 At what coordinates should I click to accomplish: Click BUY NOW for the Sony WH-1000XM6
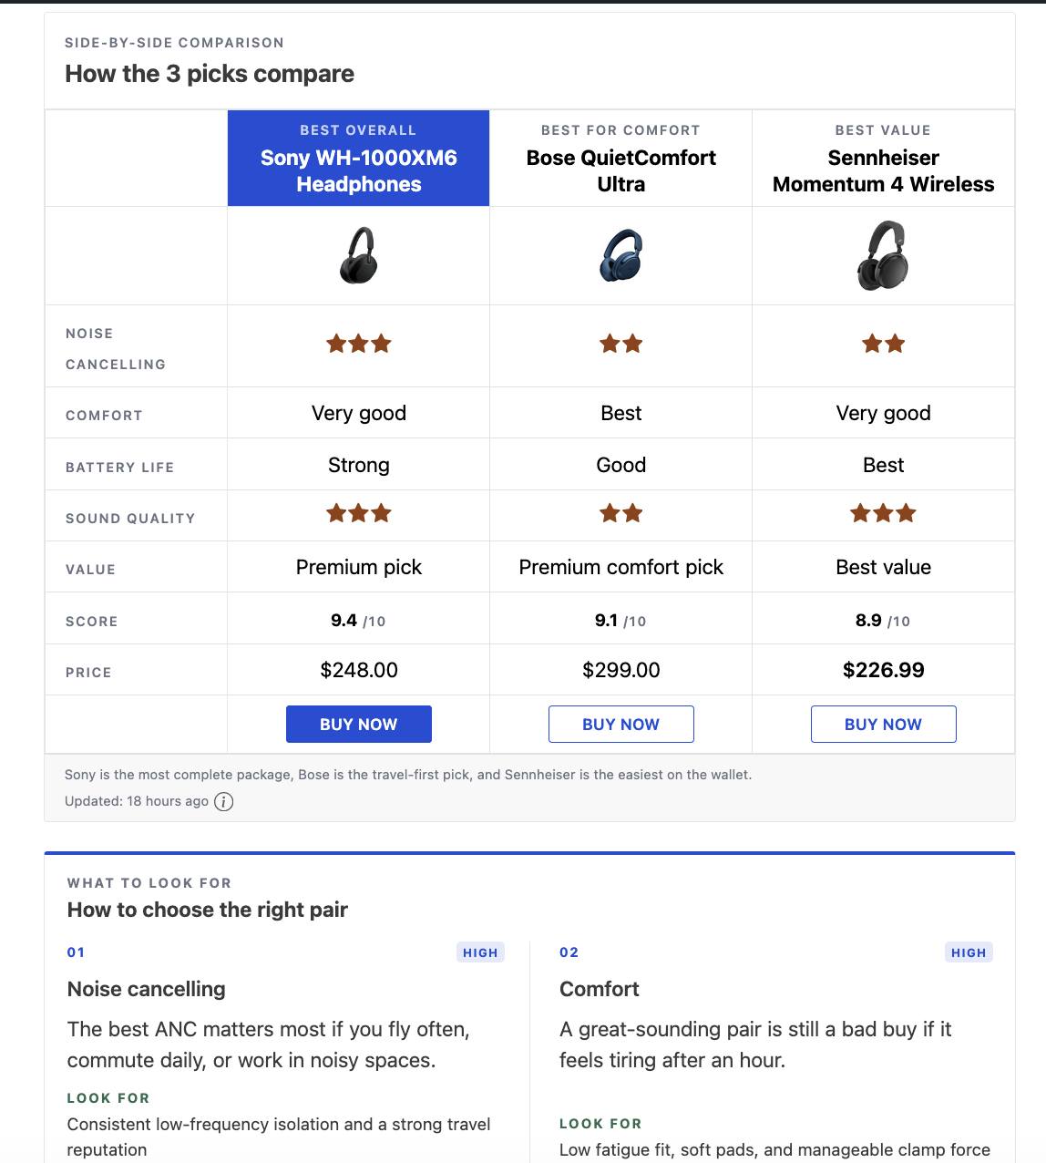pos(358,724)
